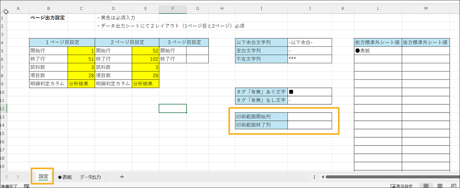Viewport: 460px width, 188px height.
Task: Open the データ出力 sheet tab
Action: 90,177
